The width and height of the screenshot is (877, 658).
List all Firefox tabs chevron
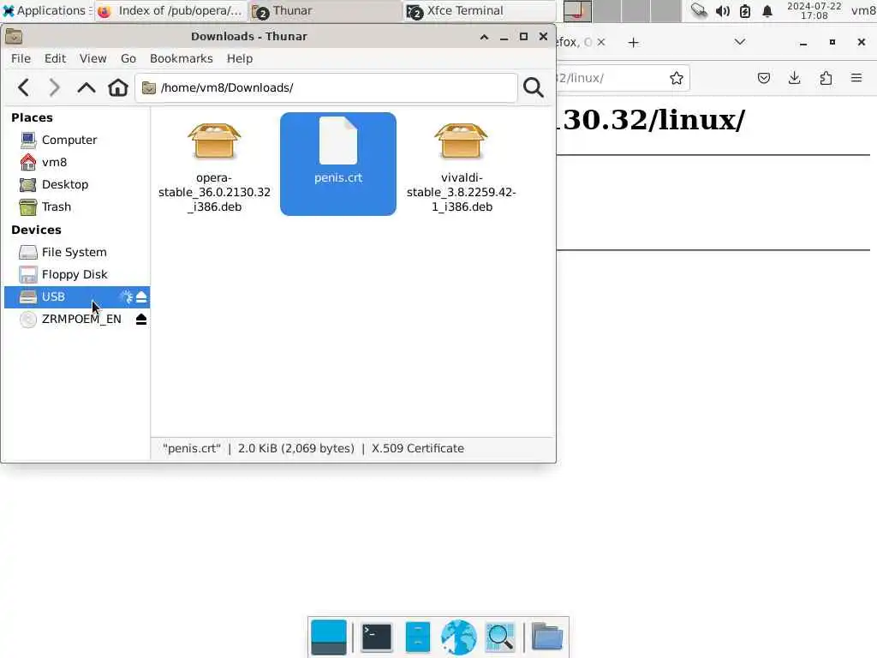click(x=739, y=42)
